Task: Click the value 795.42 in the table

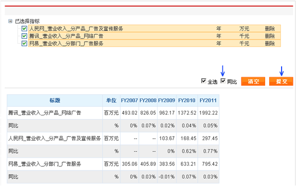Action: pyautogui.click(x=210, y=164)
